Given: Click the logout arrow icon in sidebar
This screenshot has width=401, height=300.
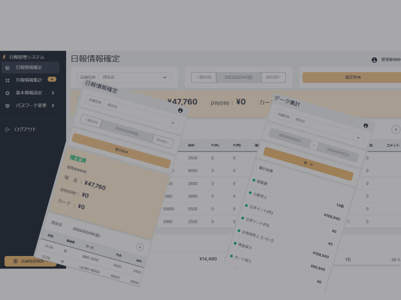Looking at the screenshot, I should click(7, 129).
